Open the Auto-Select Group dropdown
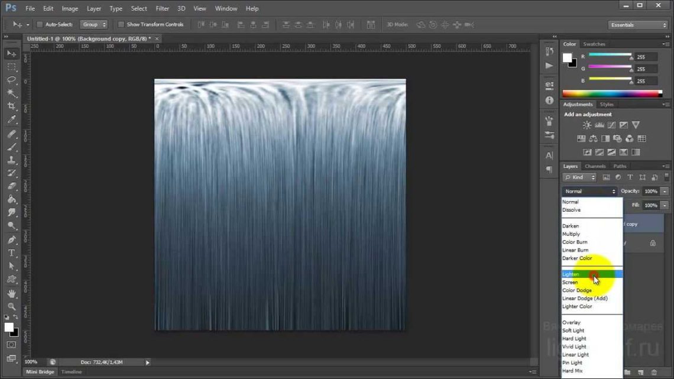Screen dimensions: 674x379 93,24
